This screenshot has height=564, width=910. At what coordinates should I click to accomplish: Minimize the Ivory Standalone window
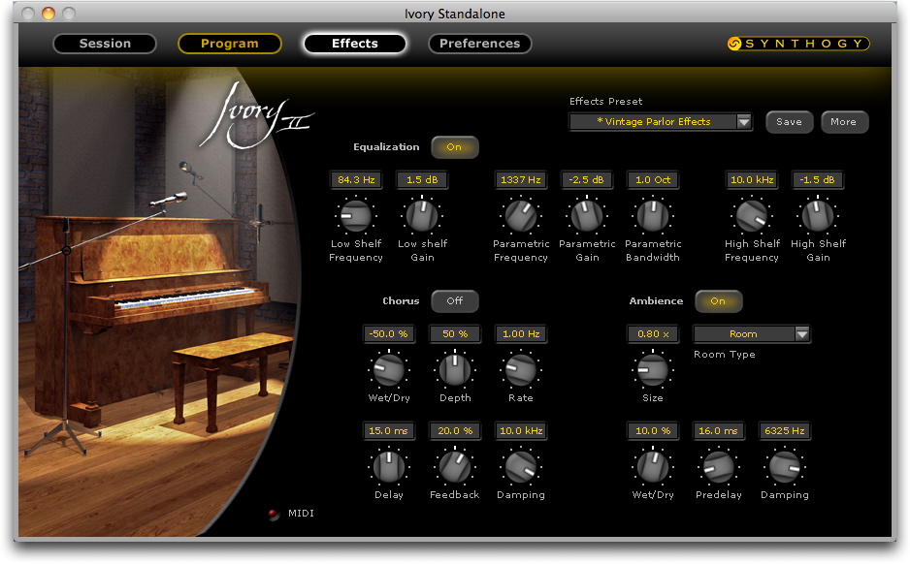pos(49,14)
